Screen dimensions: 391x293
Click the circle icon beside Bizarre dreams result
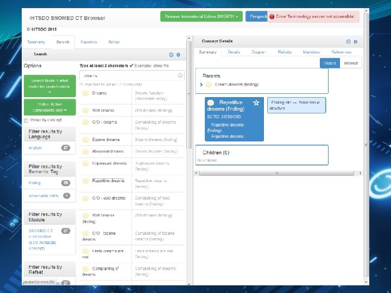point(86,139)
